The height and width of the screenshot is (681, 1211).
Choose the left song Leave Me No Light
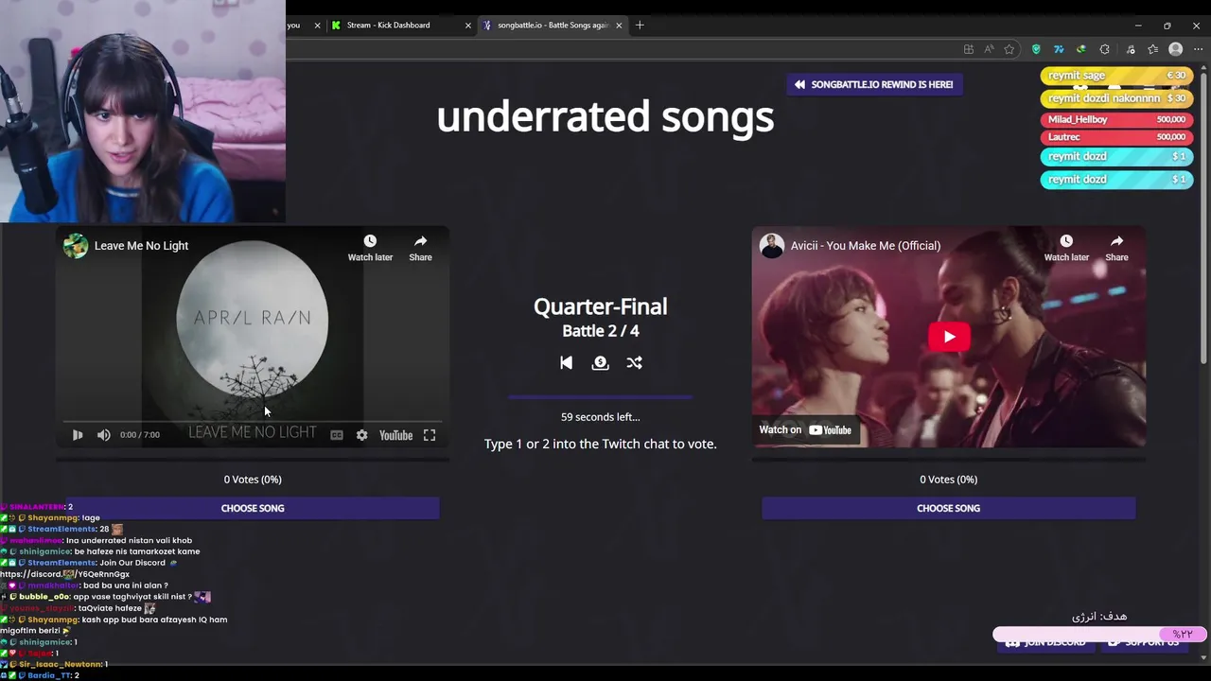click(x=253, y=508)
